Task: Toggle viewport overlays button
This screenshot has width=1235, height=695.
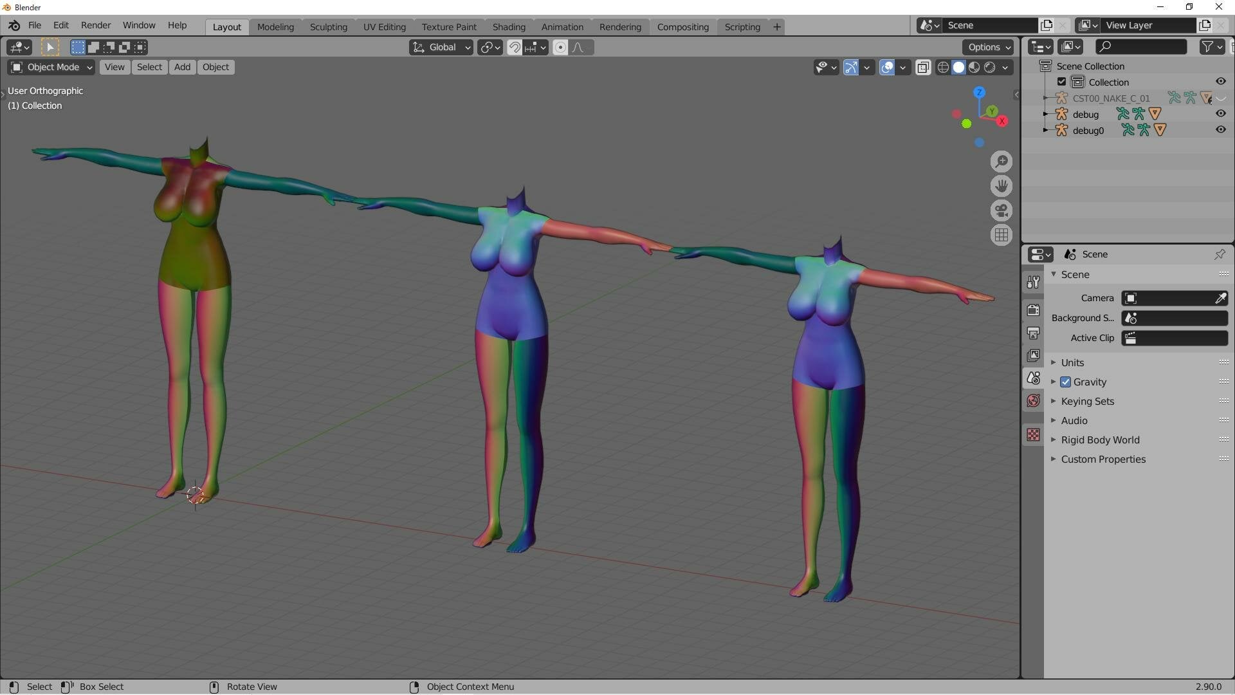Action: point(887,68)
